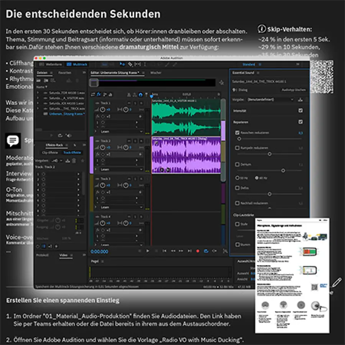Image resolution: width=345 pixels, height=345 pixels.
Task: Click the import file icon in Dateien
Action: [46, 80]
